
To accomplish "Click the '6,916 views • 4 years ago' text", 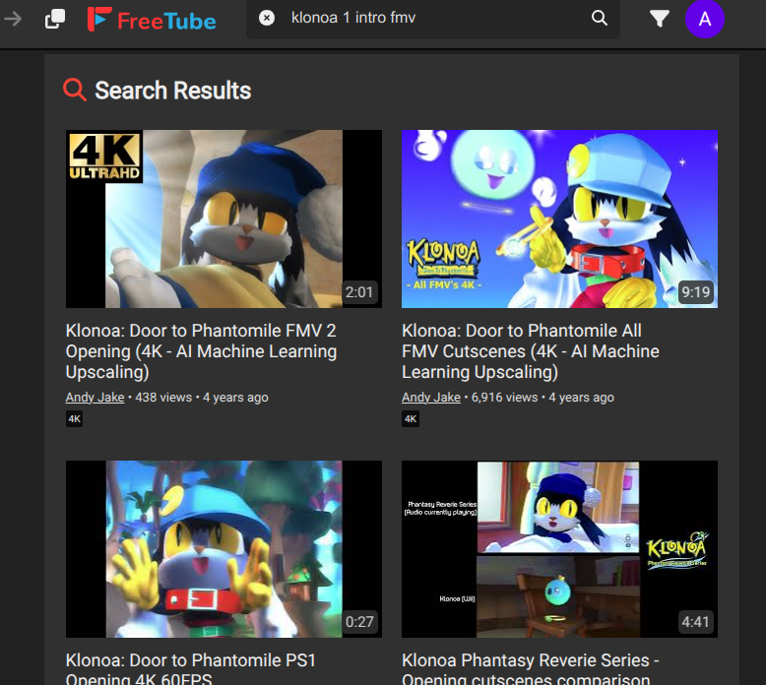I will (543, 398).
